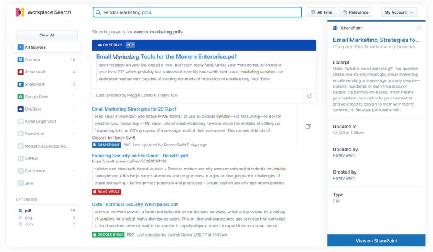
Task: Filter results by Acme Vault
Action: click(x=47, y=72)
